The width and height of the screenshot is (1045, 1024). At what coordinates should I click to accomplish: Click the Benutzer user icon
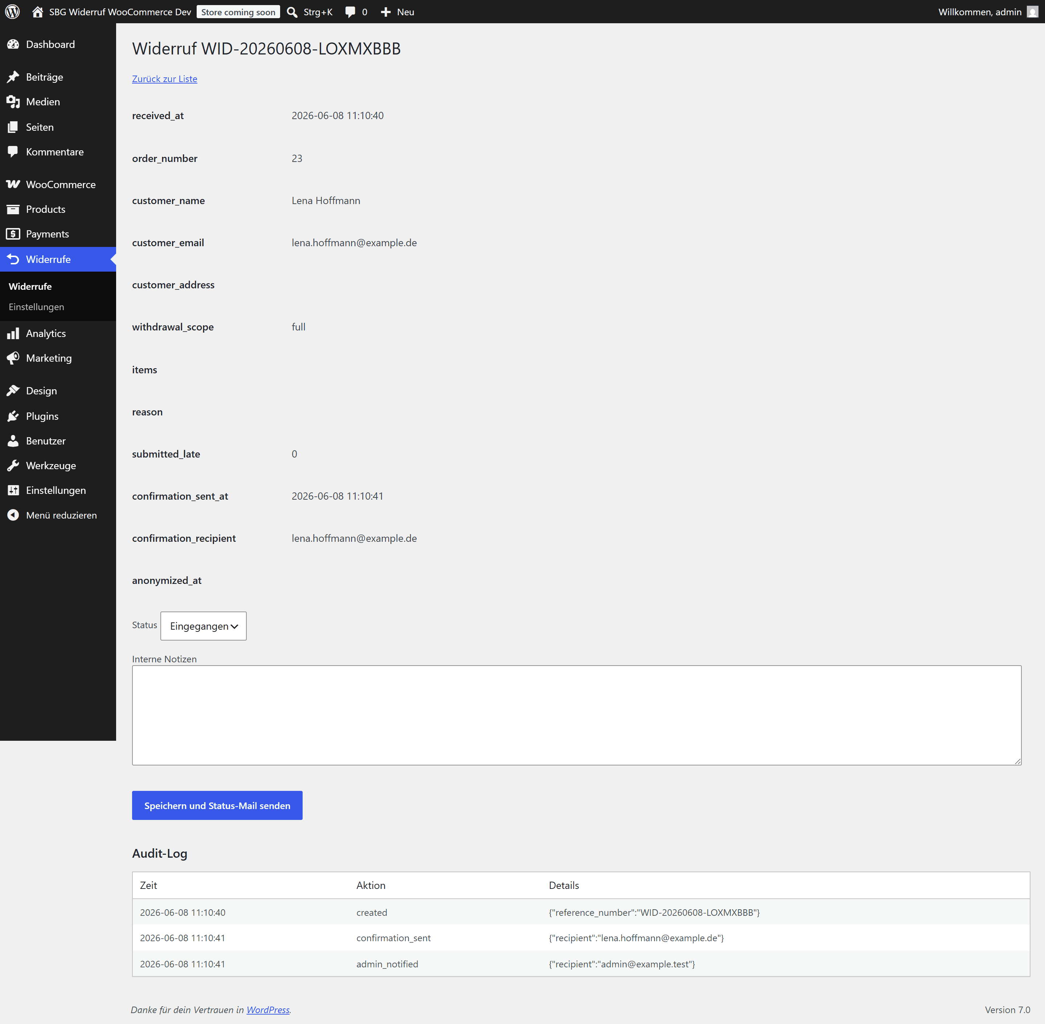[13, 441]
